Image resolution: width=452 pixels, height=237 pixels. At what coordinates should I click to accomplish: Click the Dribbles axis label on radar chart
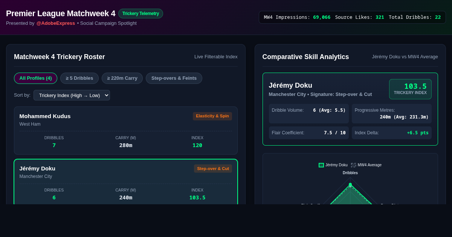click(350, 173)
